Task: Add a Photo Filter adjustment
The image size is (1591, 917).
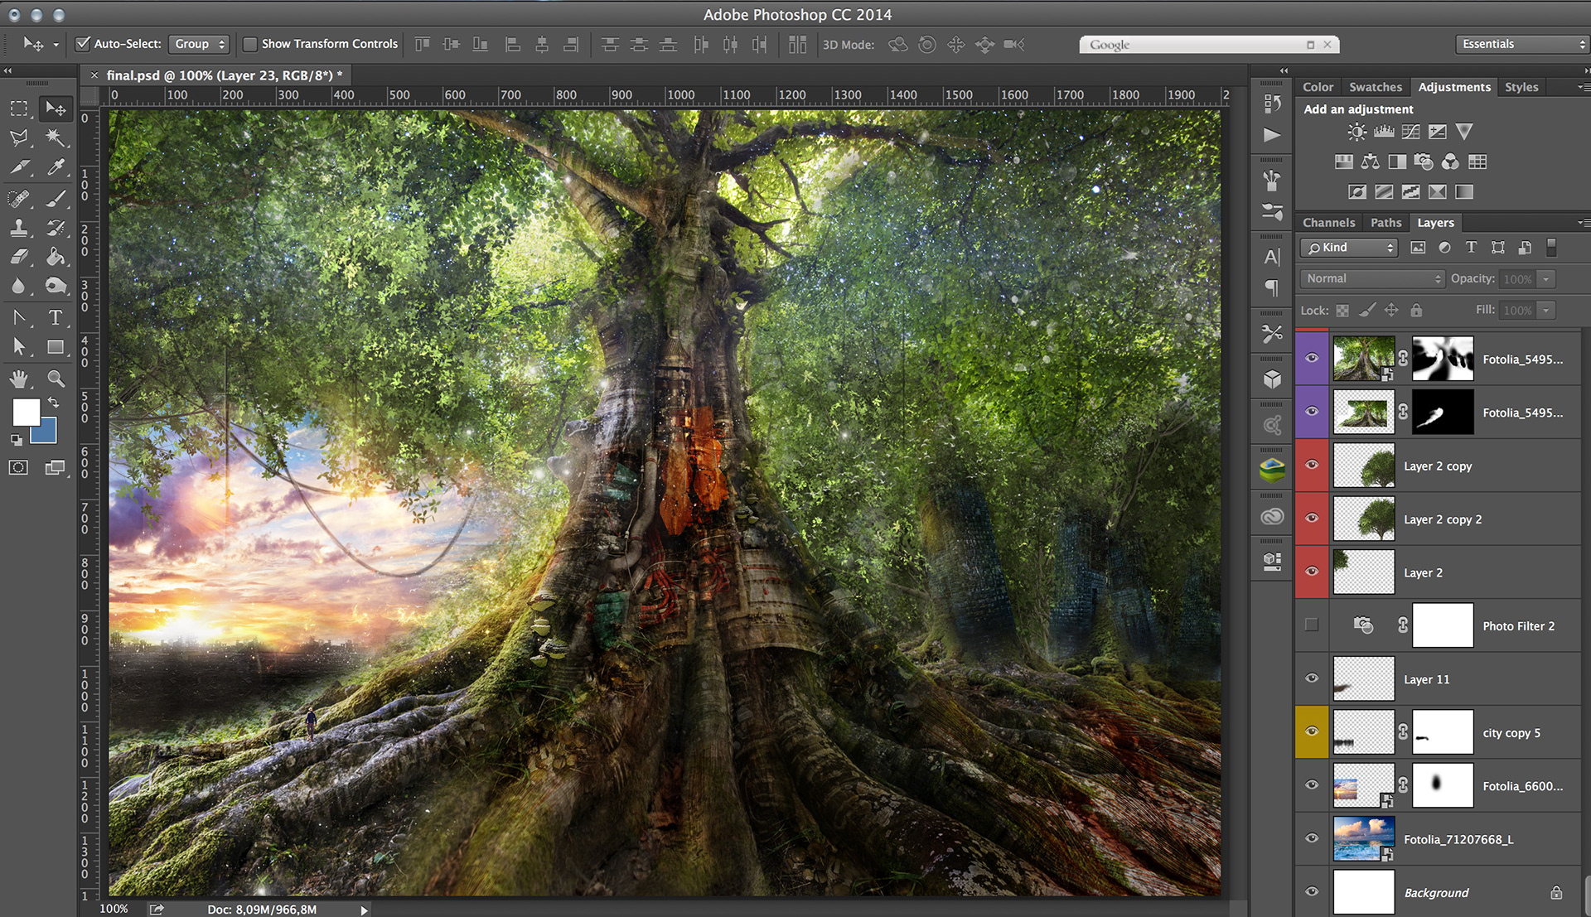Action: [x=1424, y=162]
